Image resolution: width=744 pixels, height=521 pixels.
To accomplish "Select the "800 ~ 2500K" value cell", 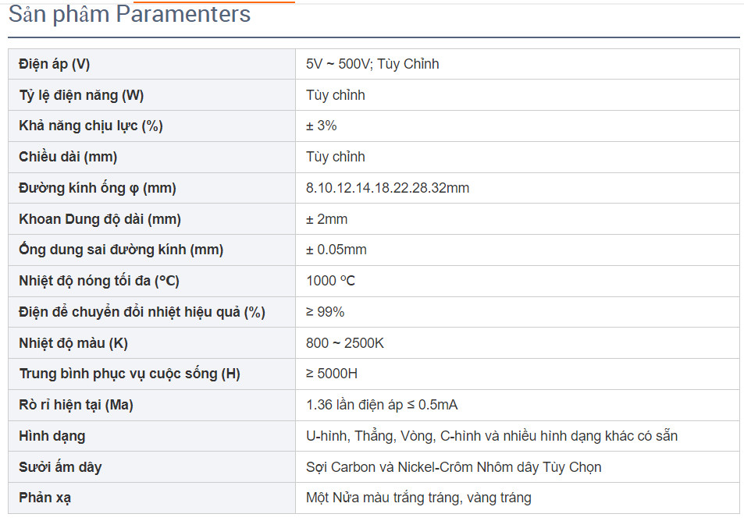I will tap(345, 343).
